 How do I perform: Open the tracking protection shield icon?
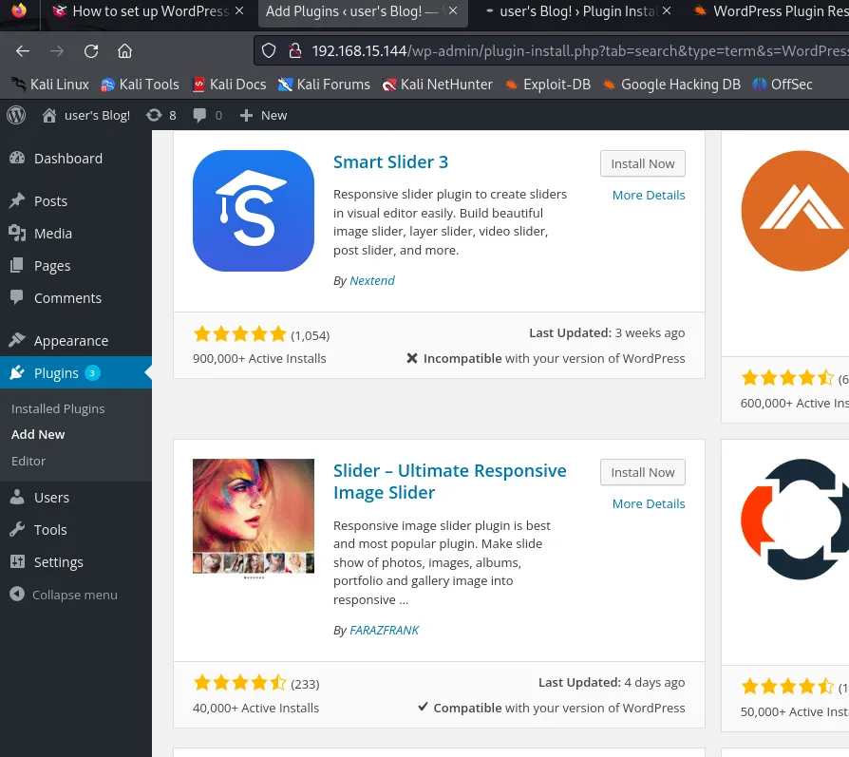point(269,51)
